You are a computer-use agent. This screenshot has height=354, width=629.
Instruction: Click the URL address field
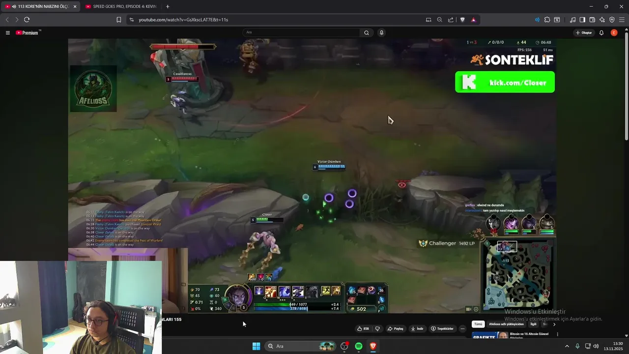click(x=275, y=20)
